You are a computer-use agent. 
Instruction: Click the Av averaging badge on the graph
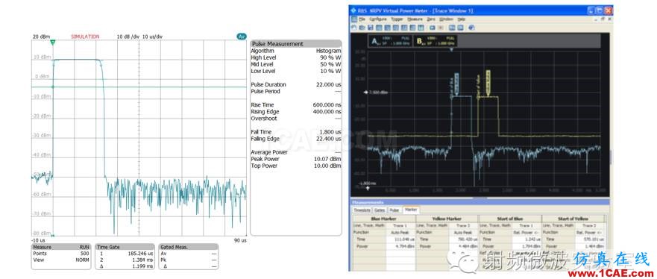[x=242, y=37]
